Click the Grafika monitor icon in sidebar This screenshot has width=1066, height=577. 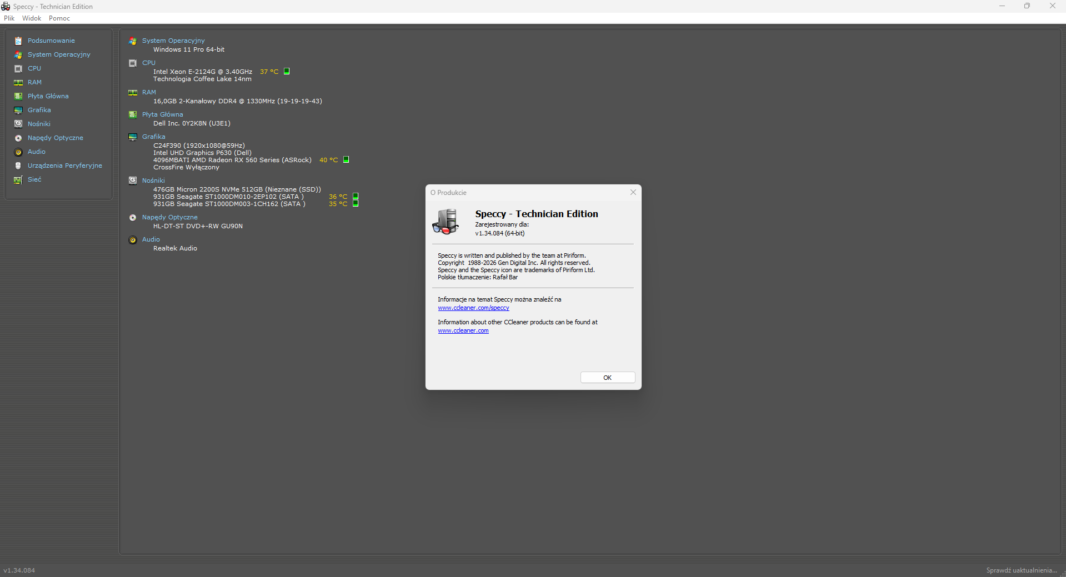click(x=18, y=110)
